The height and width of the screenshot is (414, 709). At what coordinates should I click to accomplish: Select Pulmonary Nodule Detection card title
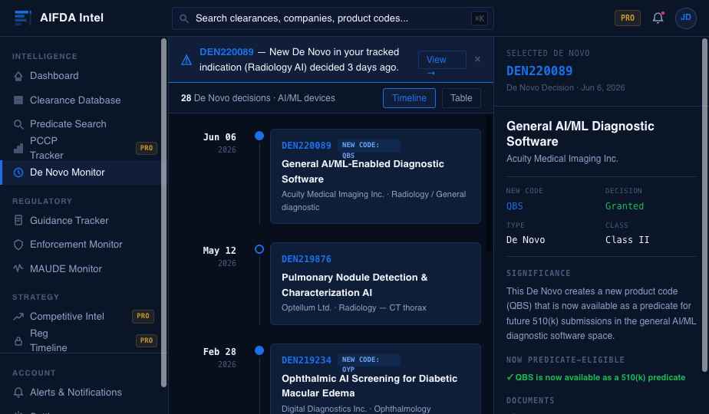pos(354,284)
